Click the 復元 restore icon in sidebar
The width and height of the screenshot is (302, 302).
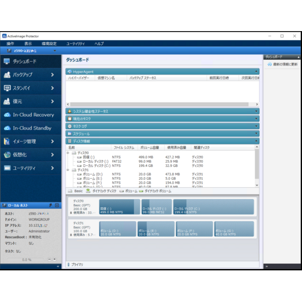(7, 102)
